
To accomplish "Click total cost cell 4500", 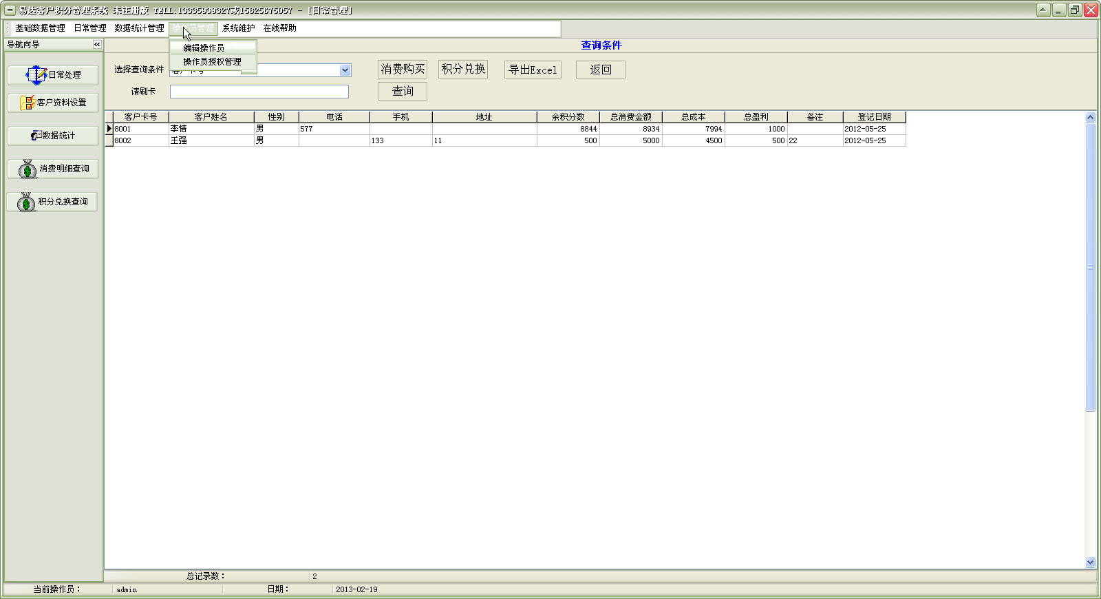I will coord(693,140).
